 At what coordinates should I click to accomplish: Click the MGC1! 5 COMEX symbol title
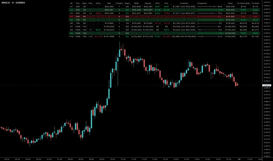point(13,3)
